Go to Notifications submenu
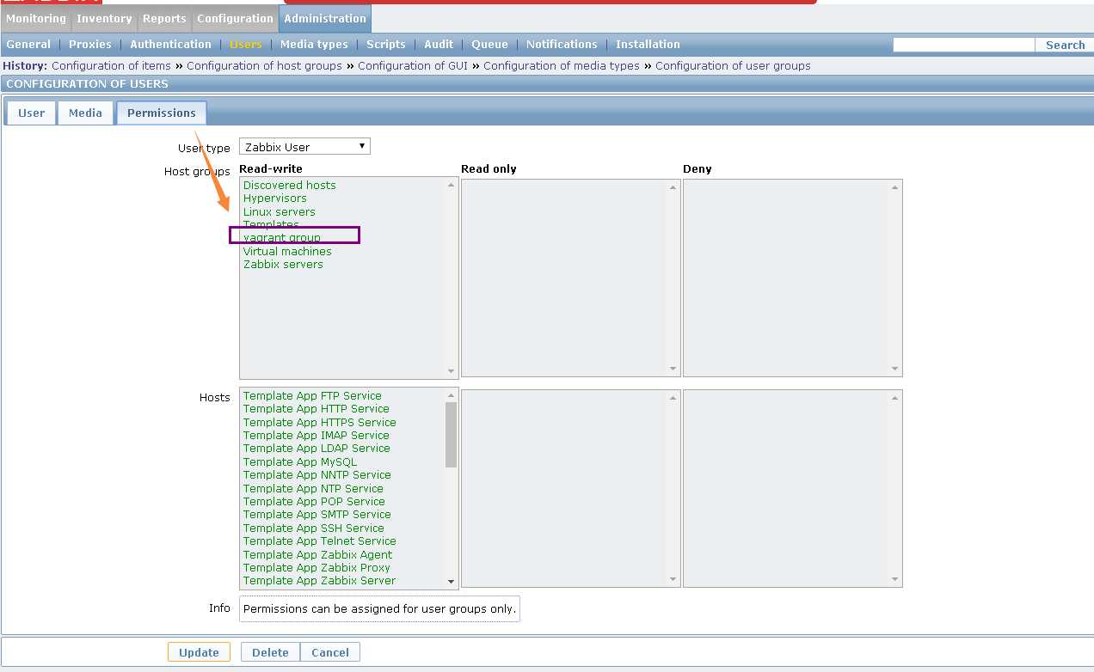Screen dimensions: 1094x672 point(562,45)
